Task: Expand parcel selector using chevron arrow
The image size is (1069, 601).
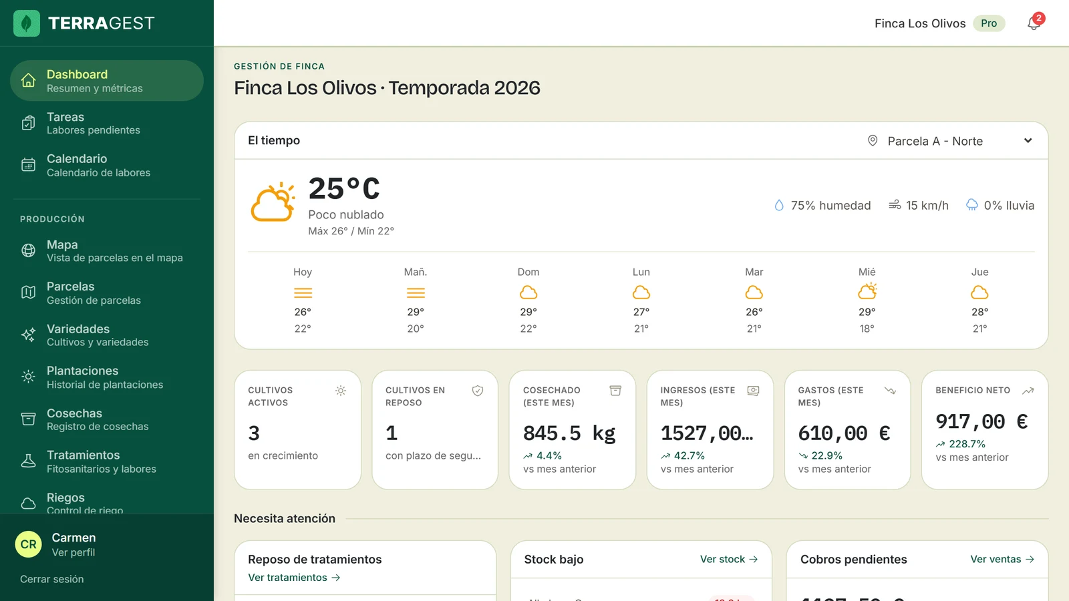Action: (1028, 141)
